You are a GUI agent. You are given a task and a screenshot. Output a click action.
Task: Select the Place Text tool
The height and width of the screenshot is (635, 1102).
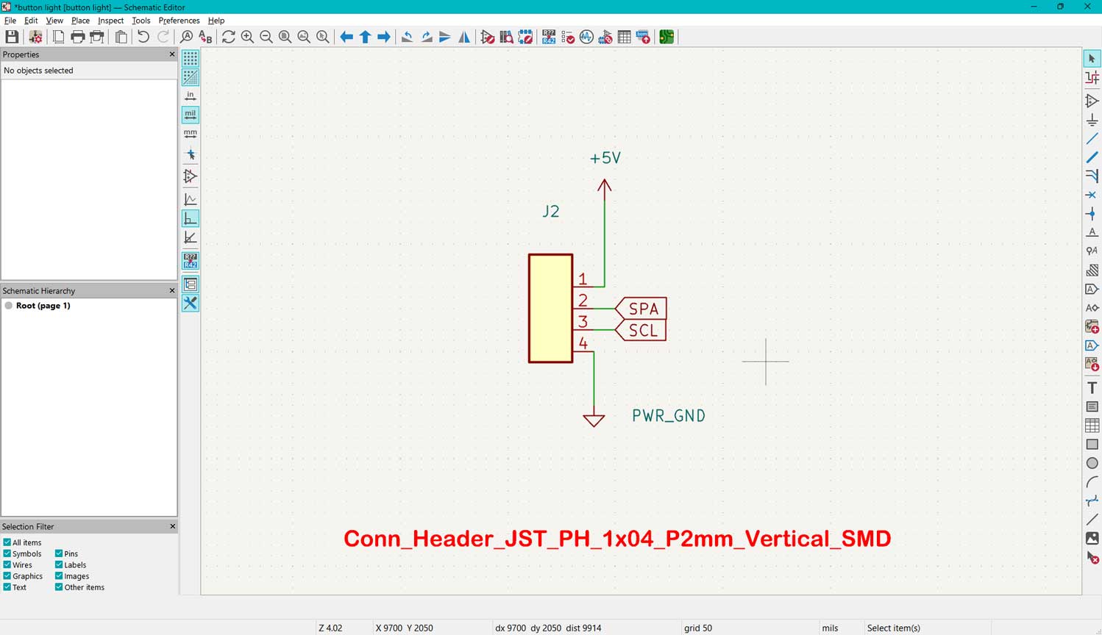pos(1092,387)
